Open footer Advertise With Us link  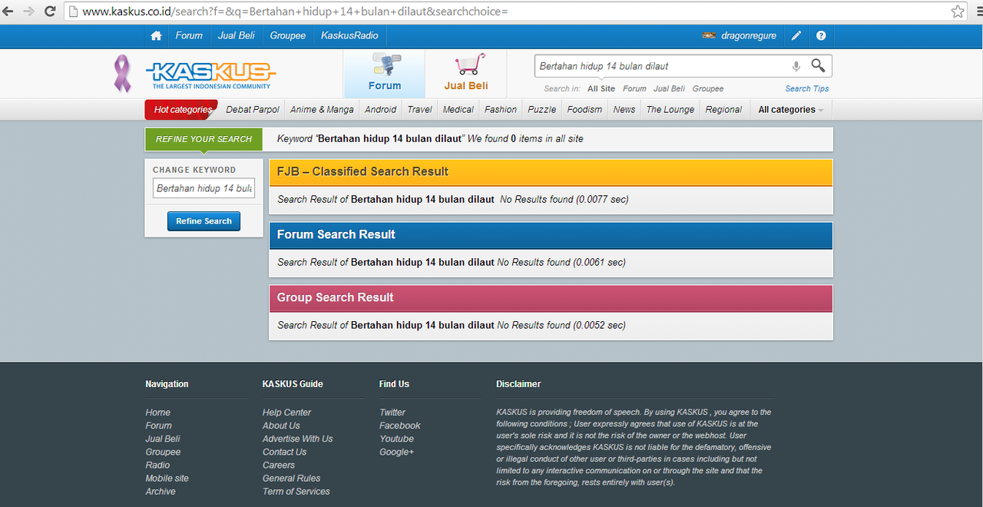298,439
